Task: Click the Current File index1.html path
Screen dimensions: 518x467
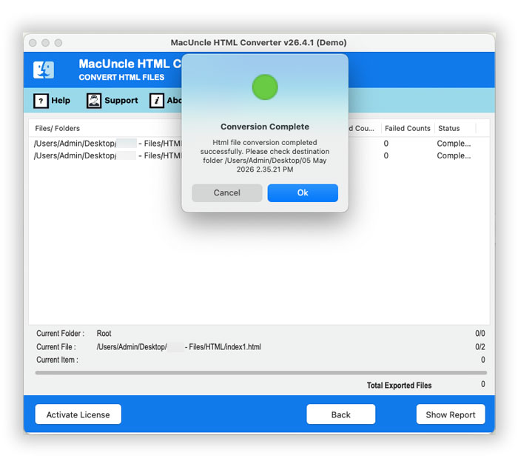Action: 178,346
